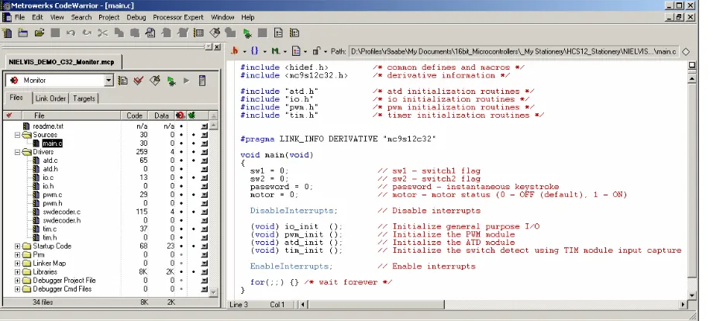Click the diamond icon next to the path
The image size is (713, 321).
click(x=686, y=51)
